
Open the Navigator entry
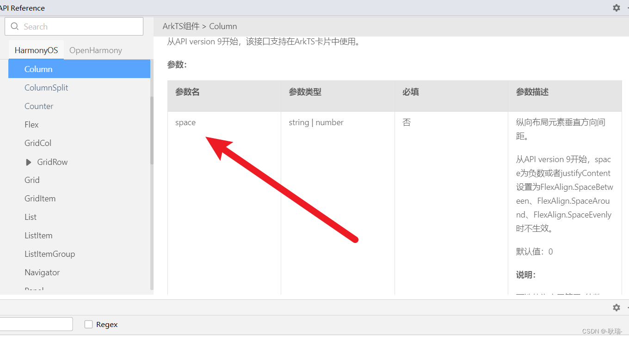click(42, 272)
